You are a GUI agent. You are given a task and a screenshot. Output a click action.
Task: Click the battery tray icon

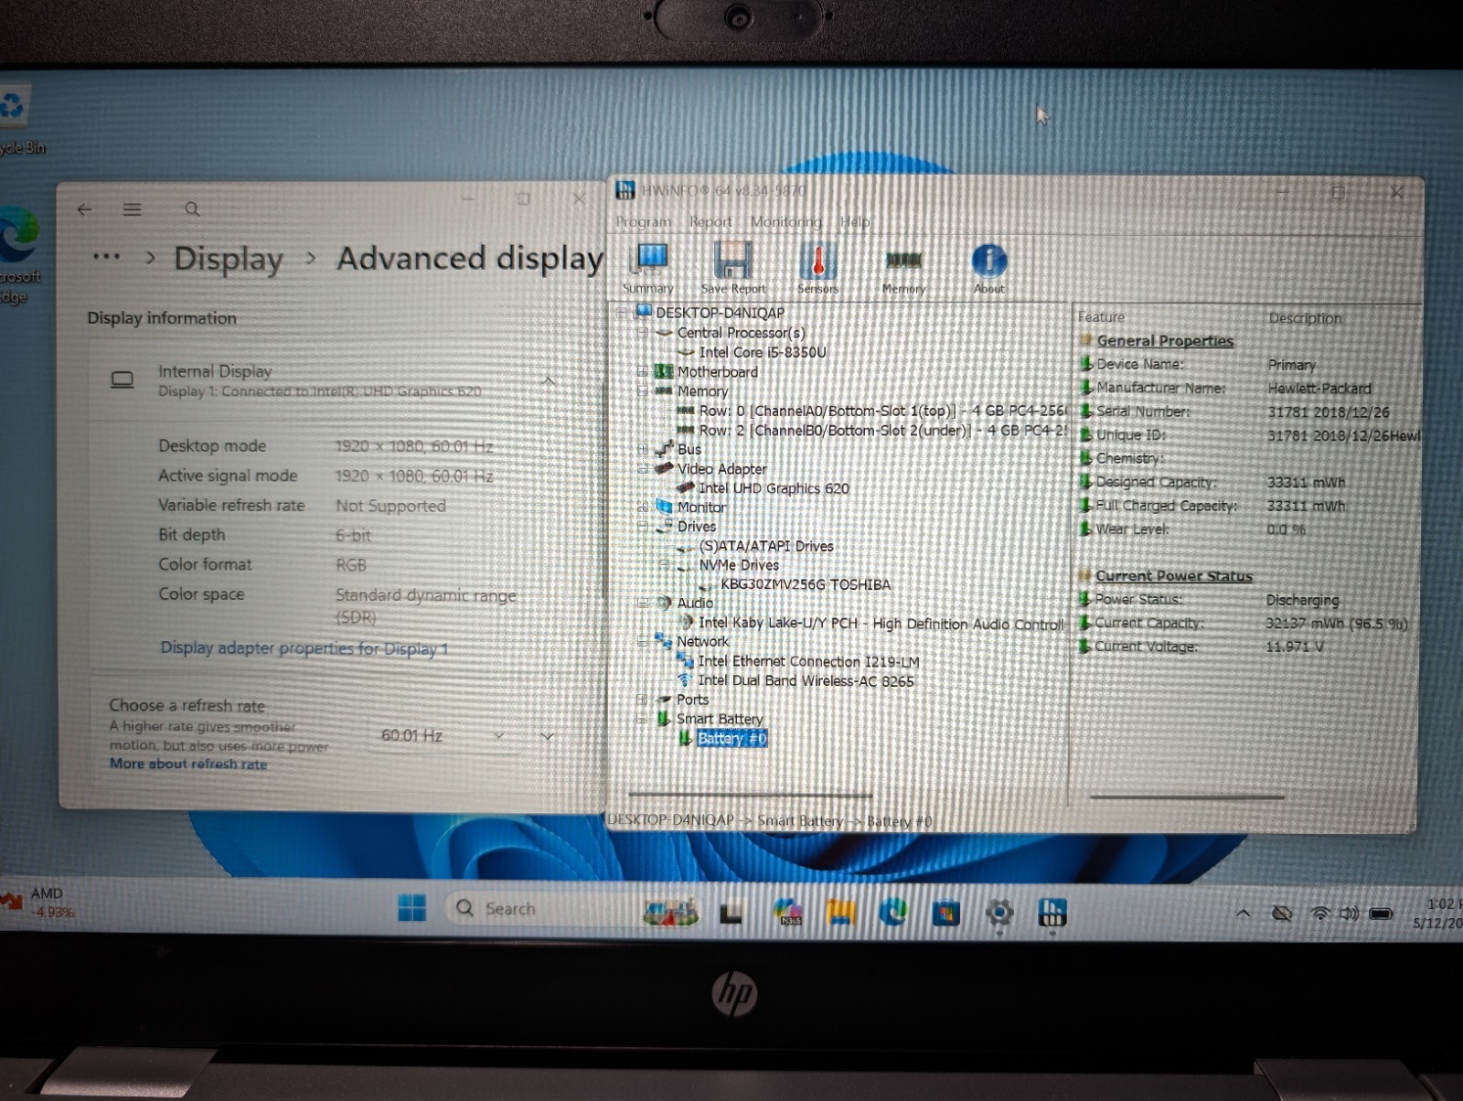(x=1381, y=913)
